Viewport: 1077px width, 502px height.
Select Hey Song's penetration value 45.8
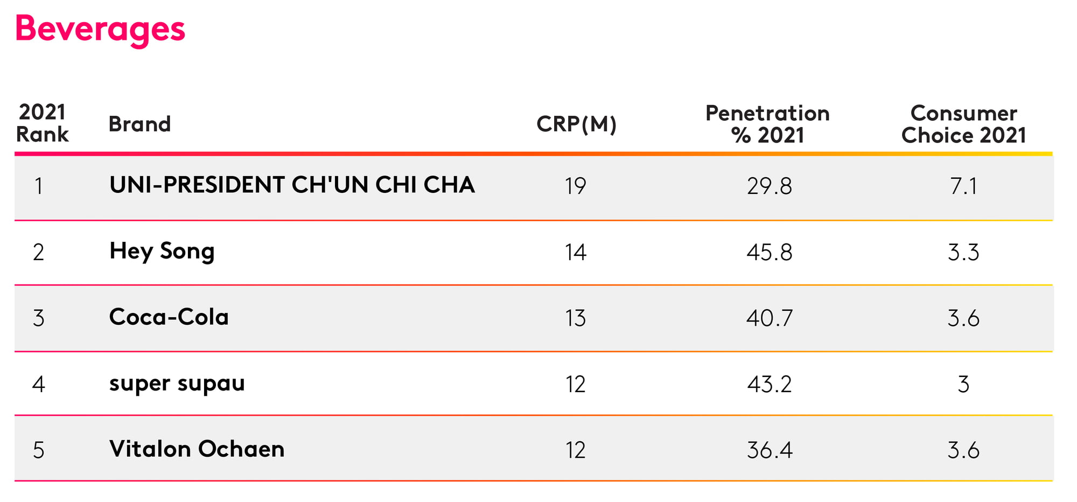769,252
